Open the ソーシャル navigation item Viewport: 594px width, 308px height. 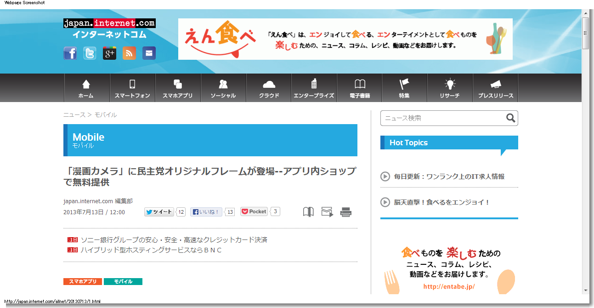[x=223, y=88]
